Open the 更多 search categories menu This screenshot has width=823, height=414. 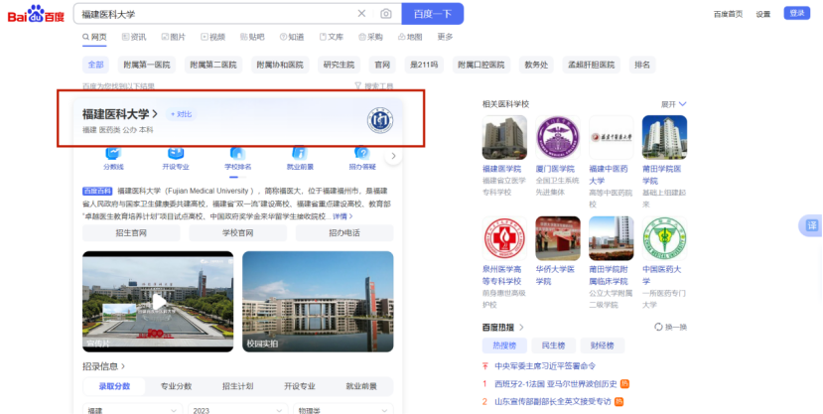[x=445, y=37]
